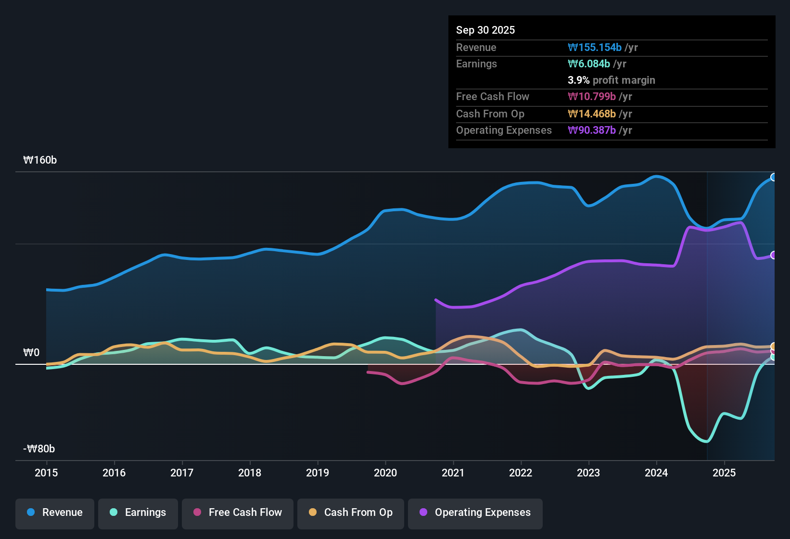790x539 pixels.
Task: Click the pink Free Cash Flow legend dot
Action: click(x=197, y=513)
